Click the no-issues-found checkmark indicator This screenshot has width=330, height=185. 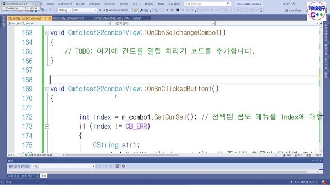26,155
